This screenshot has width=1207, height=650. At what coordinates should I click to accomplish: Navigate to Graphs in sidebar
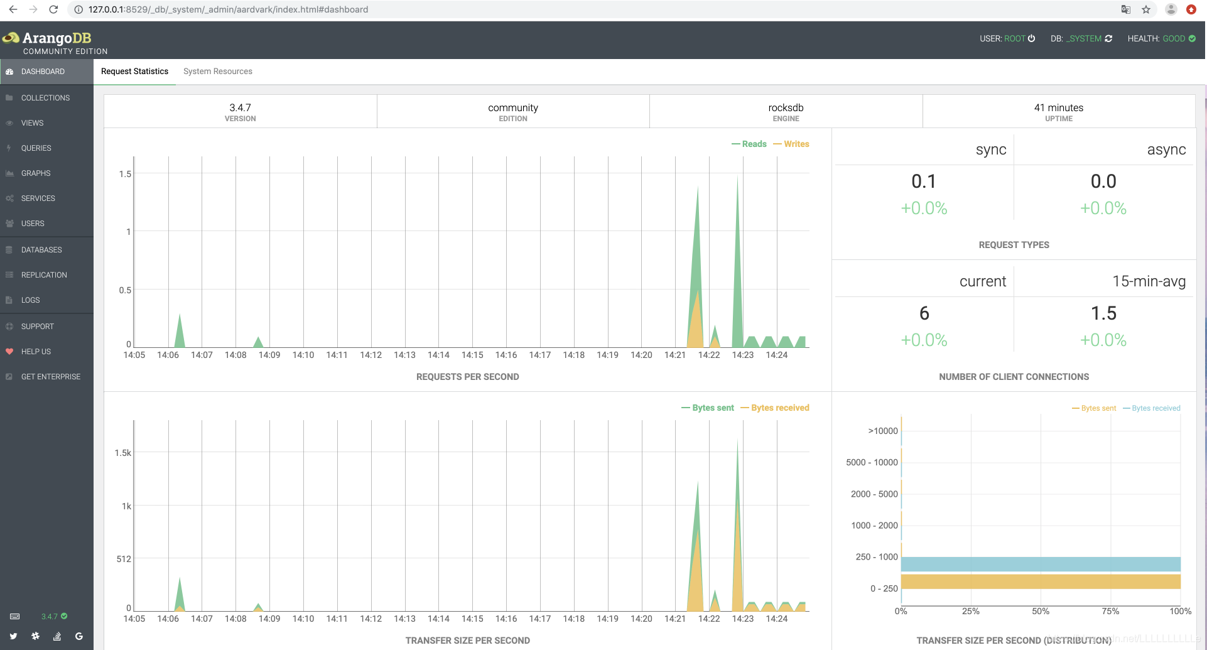click(46, 173)
